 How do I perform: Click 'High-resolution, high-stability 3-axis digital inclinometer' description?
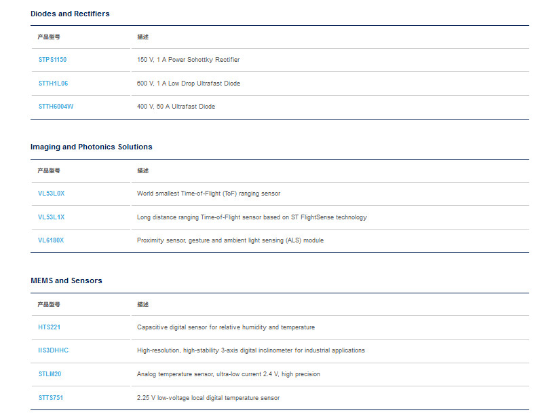click(x=250, y=350)
